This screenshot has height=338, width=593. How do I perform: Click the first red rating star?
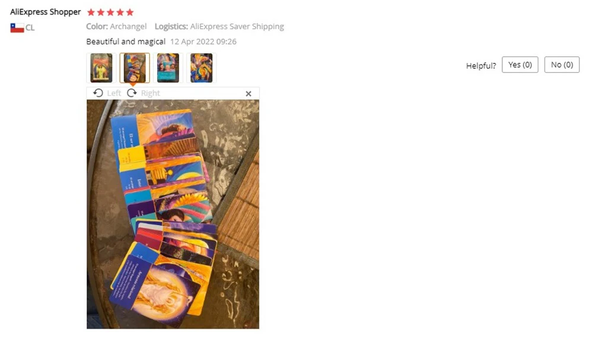pyautogui.click(x=91, y=12)
